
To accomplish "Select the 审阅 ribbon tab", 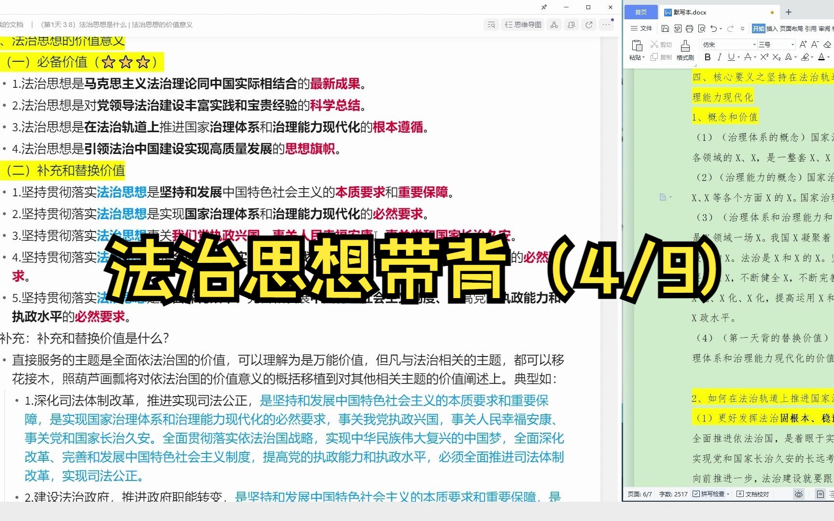I will tap(824, 28).
